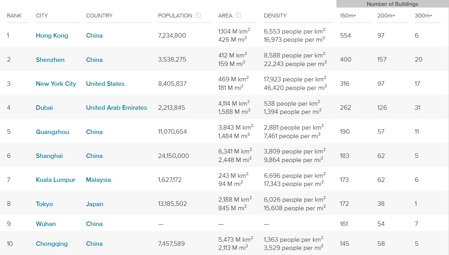This screenshot has width=449, height=255.
Task: Click the info icon beside Population header
Action: click(198, 15)
